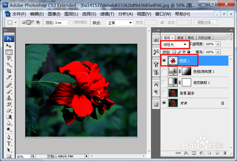
Task: Toggle lock transparent pixels
Action: [x=174, y=52]
